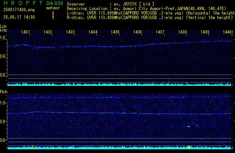Click the Rch 0.8 kHz axis label
The image size is (235, 153).
click(x=3, y=140)
